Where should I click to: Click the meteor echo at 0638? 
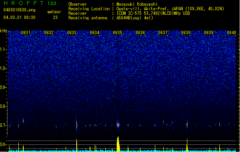[x=187, y=124]
